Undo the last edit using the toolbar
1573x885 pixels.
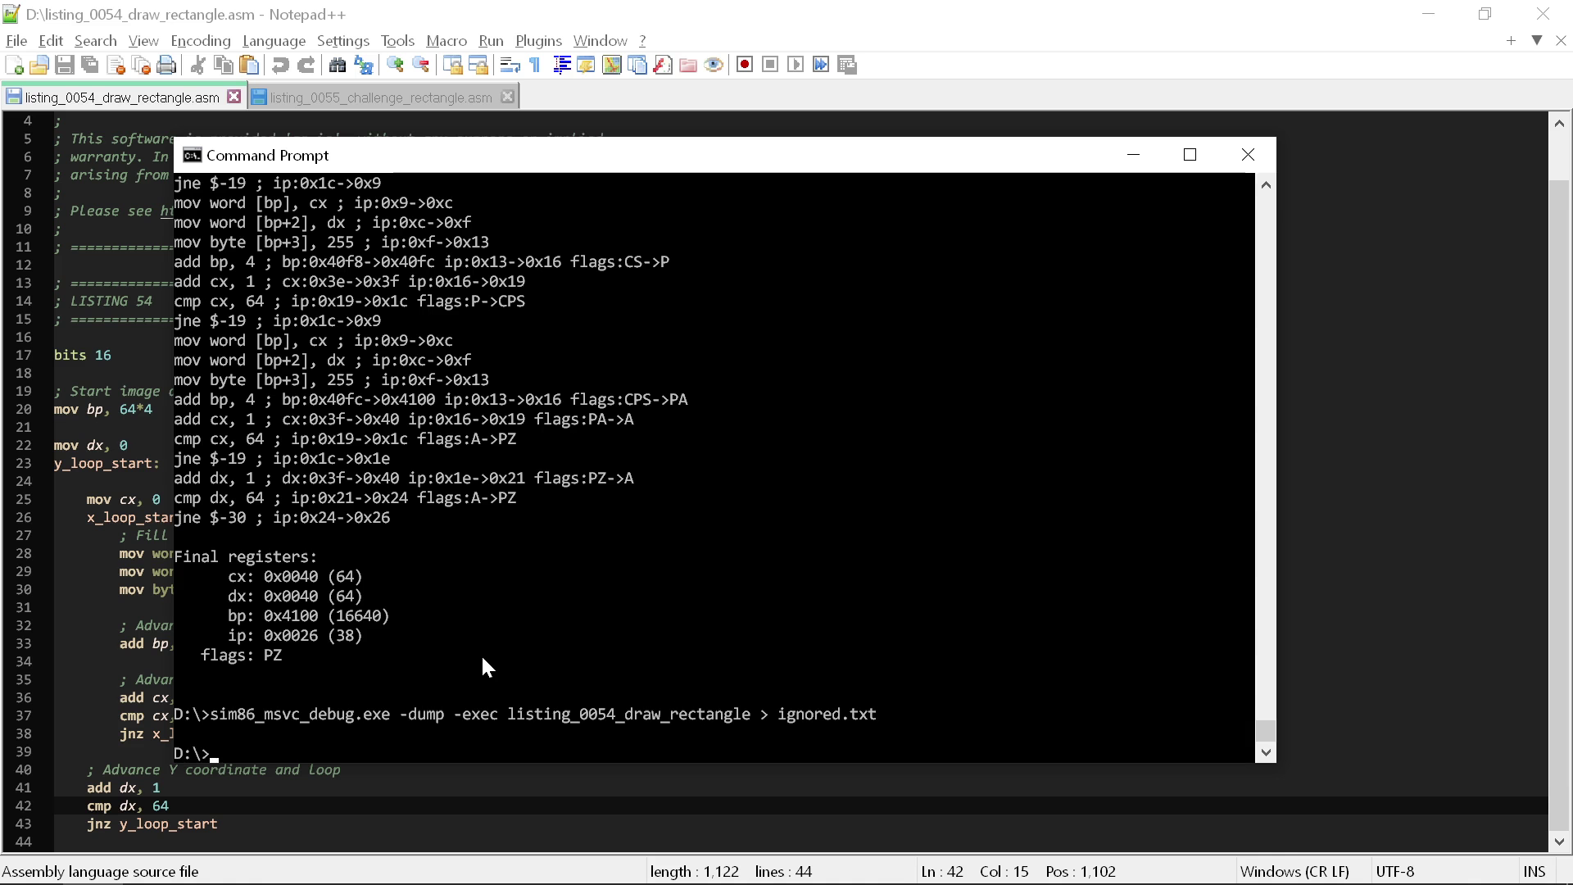pos(280,65)
